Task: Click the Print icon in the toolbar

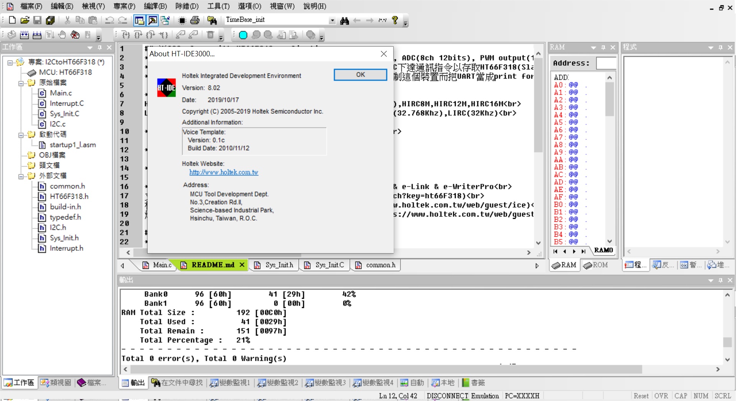Action: coord(195,20)
